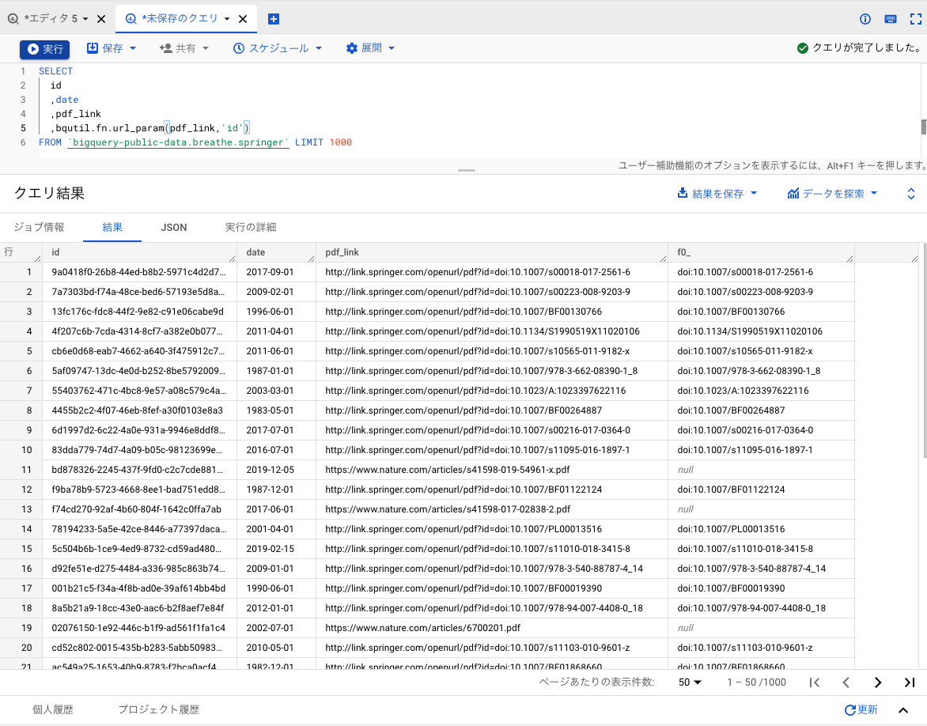Screen dimensions: 927x726
Task: Open a new query tab with plus icon
Action: [x=273, y=17]
